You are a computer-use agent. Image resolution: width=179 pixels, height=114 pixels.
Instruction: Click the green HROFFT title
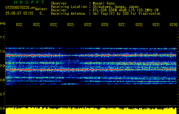(x=29, y=2)
